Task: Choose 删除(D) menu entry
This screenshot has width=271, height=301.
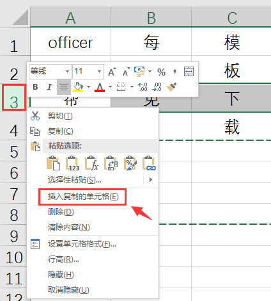Action: pyautogui.click(x=61, y=212)
